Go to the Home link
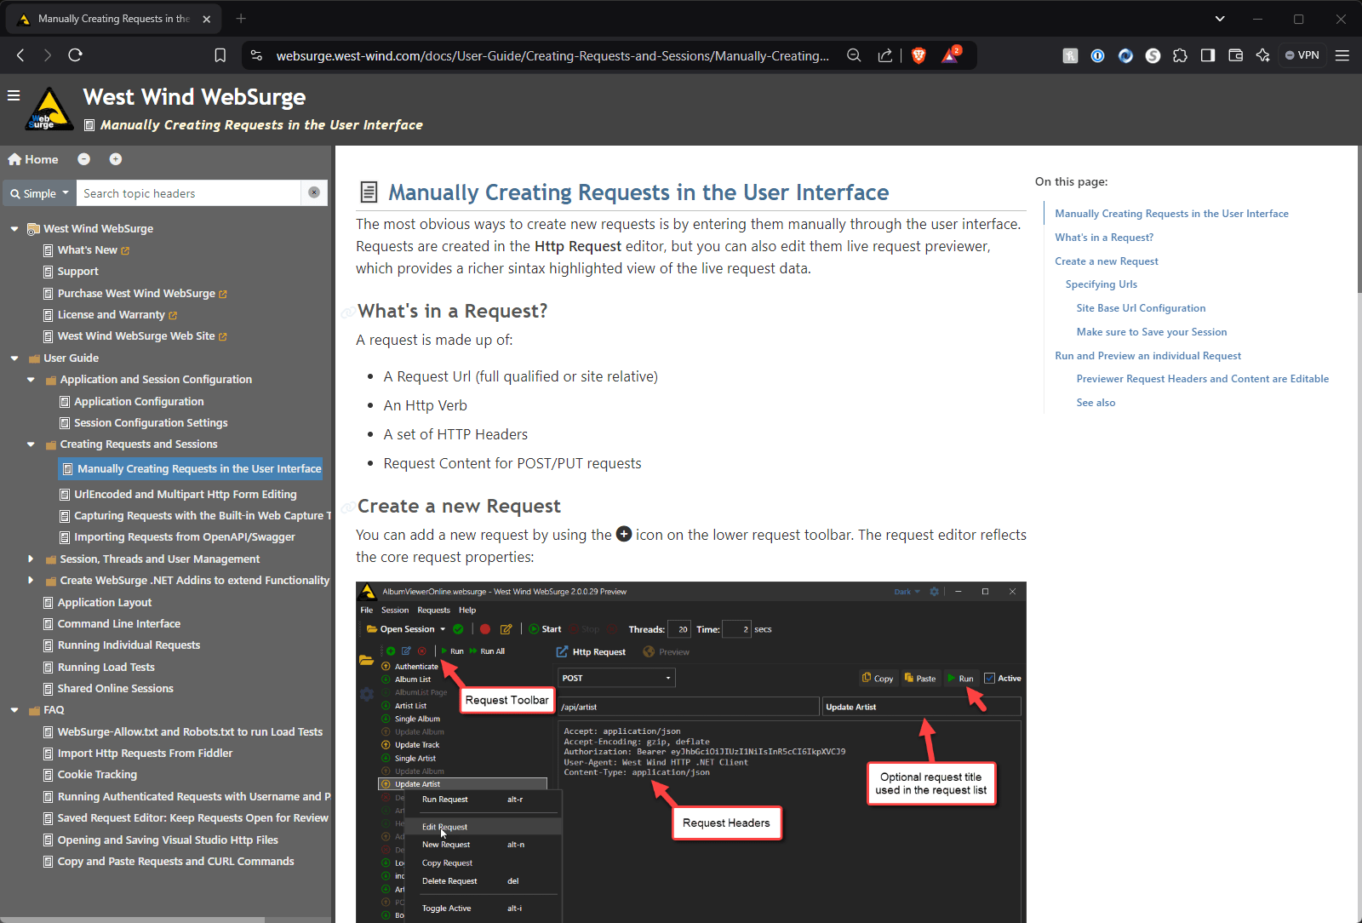The height and width of the screenshot is (923, 1362). click(x=33, y=159)
